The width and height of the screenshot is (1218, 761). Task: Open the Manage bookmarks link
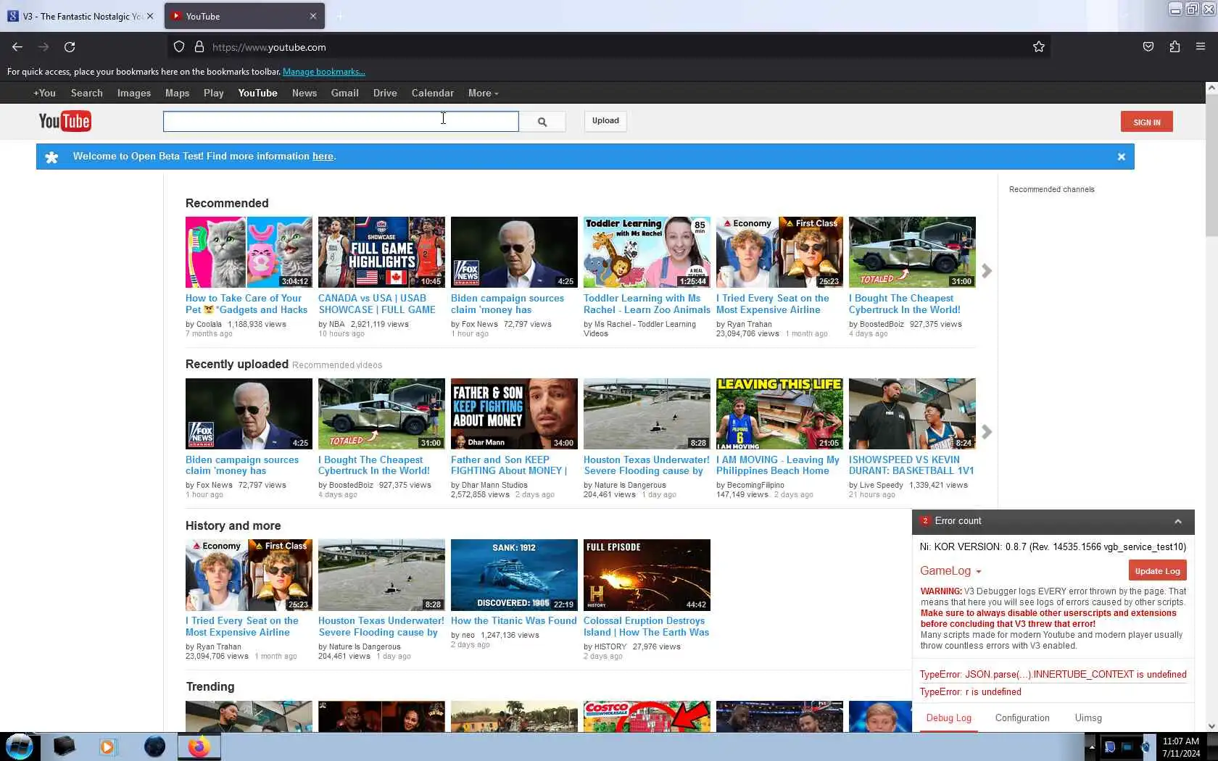click(324, 72)
